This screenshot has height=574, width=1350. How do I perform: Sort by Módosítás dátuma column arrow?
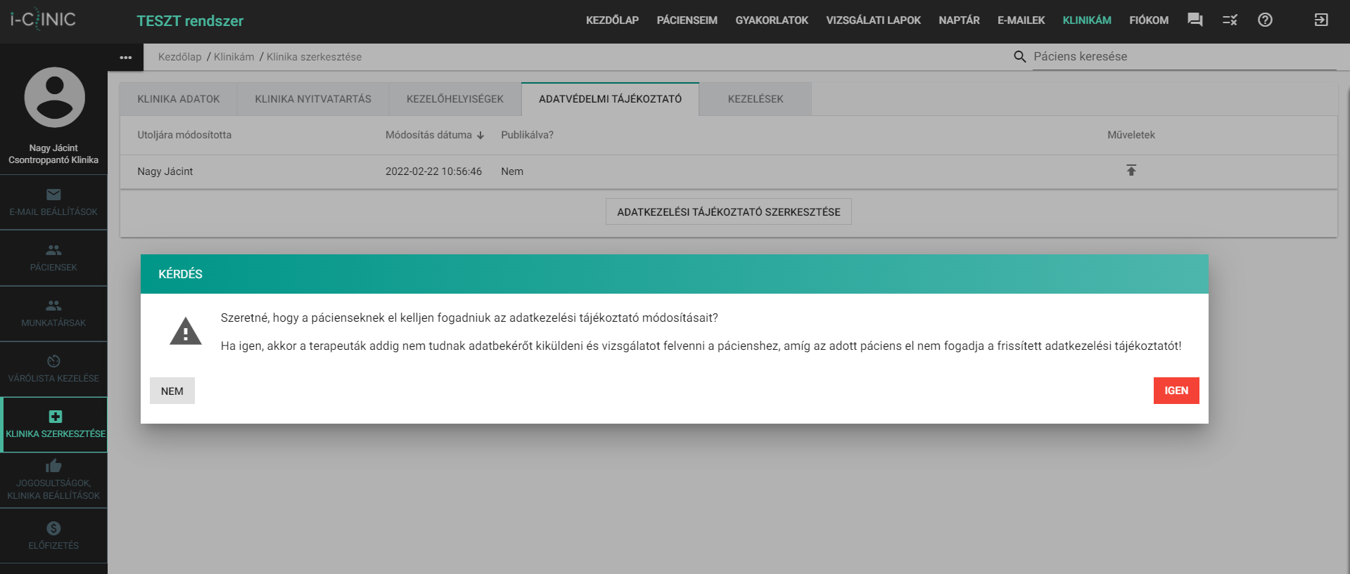click(x=480, y=136)
